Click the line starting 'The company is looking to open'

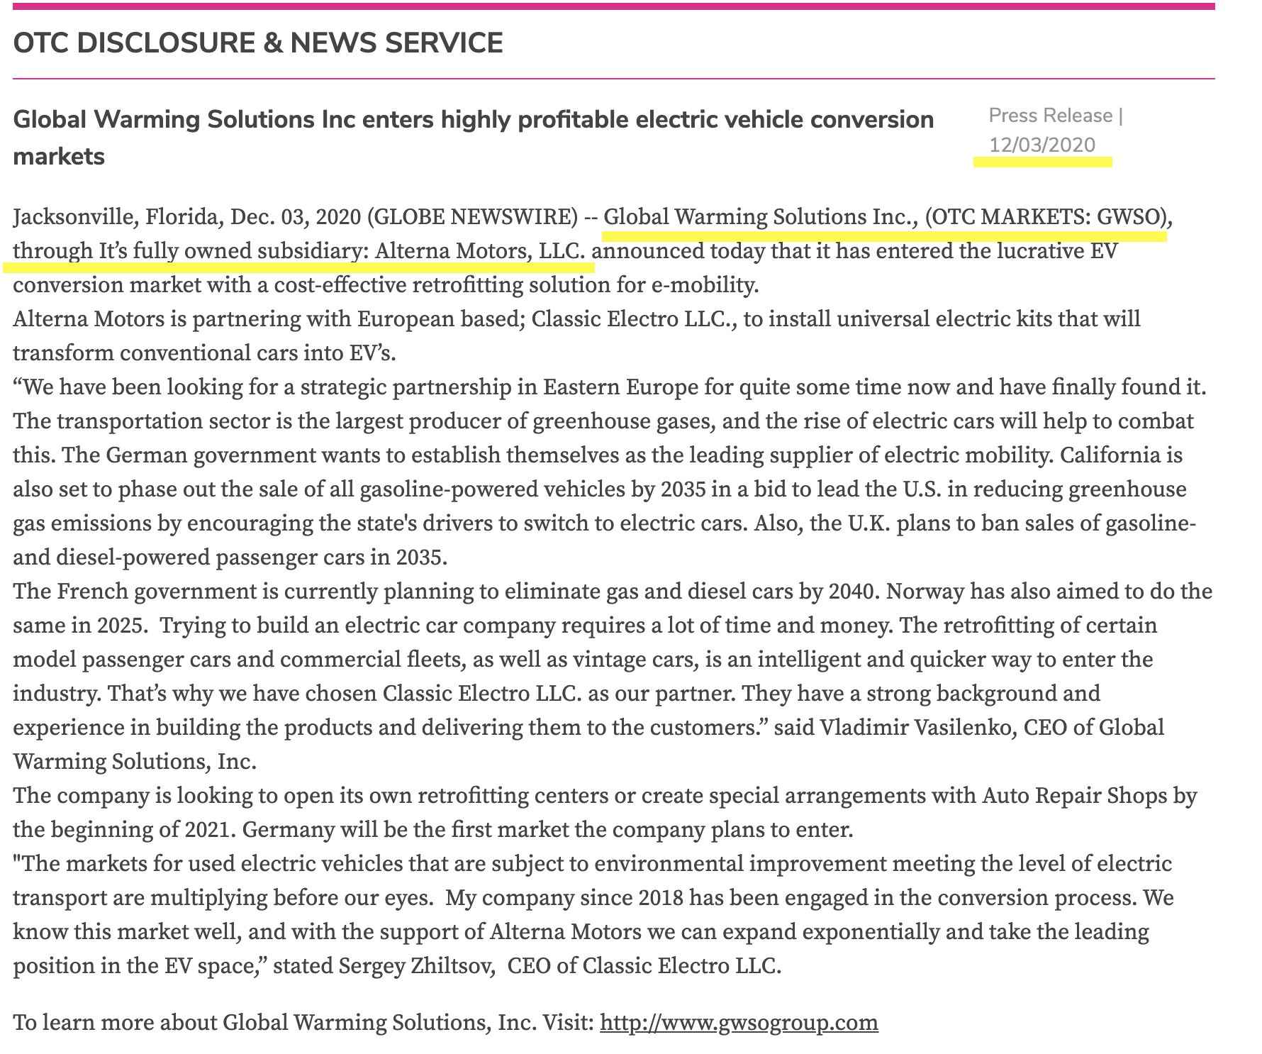coord(605,795)
